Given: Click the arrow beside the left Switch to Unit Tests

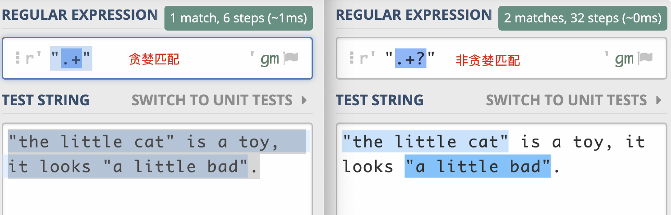Looking at the screenshot, I should [304, 100].
